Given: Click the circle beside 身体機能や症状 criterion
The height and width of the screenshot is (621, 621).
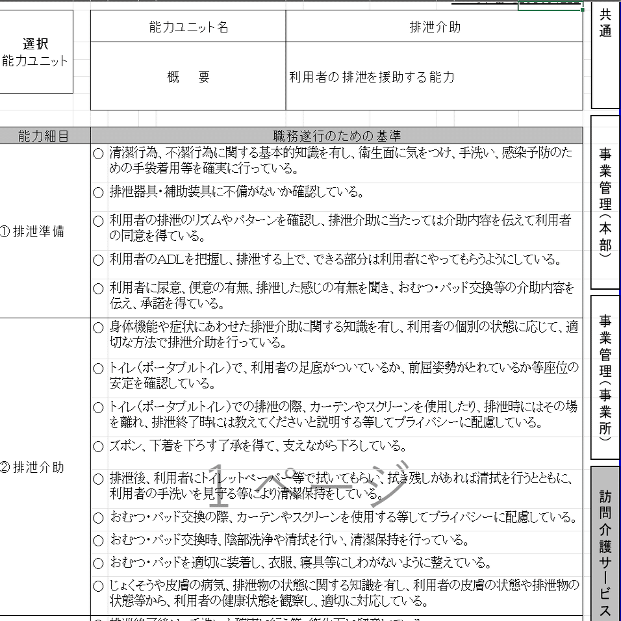Looking at the screenshot, I should pyautogui.click(x=98, y=327).
